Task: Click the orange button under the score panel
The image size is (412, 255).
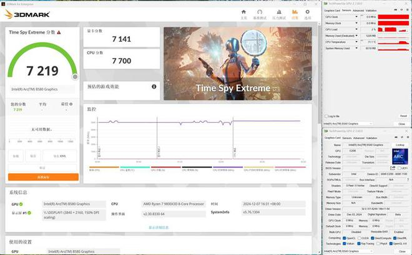Action: [43, 177]
